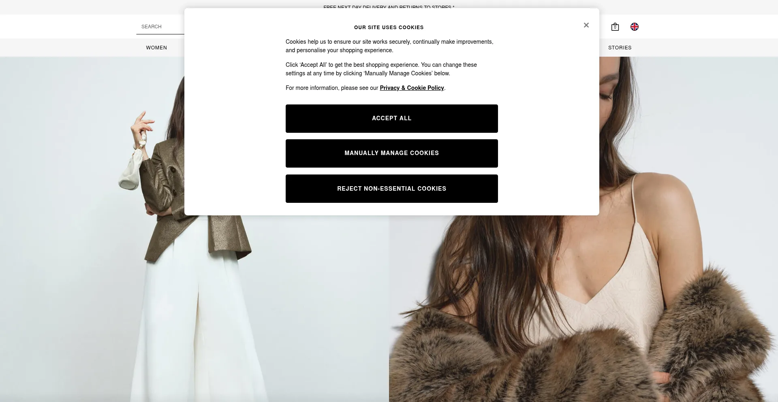Click the 'Cookies help us to ensure' paragraph

tap(389, 46)
